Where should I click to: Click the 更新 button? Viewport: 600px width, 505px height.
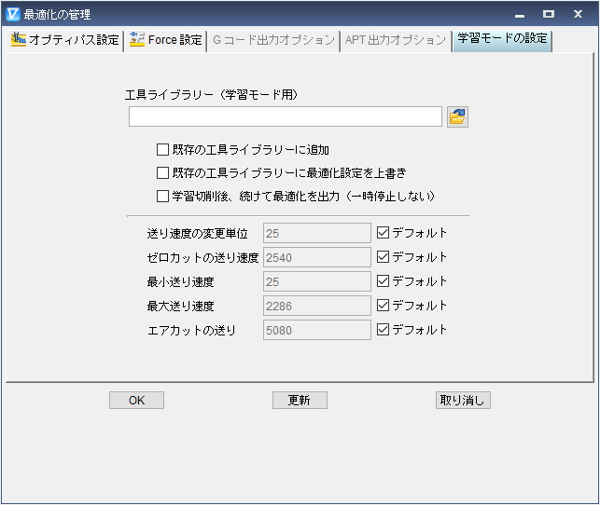point(300,401)
